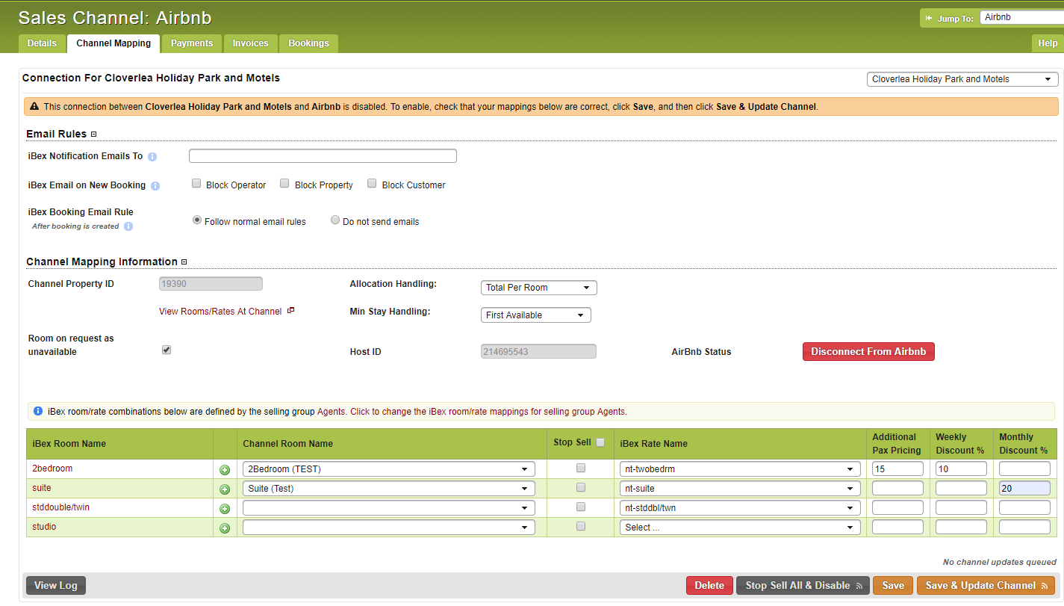Click the Help tab
The width and height of the screenshot is (1064, 606).
click(x=1048, y=43)
